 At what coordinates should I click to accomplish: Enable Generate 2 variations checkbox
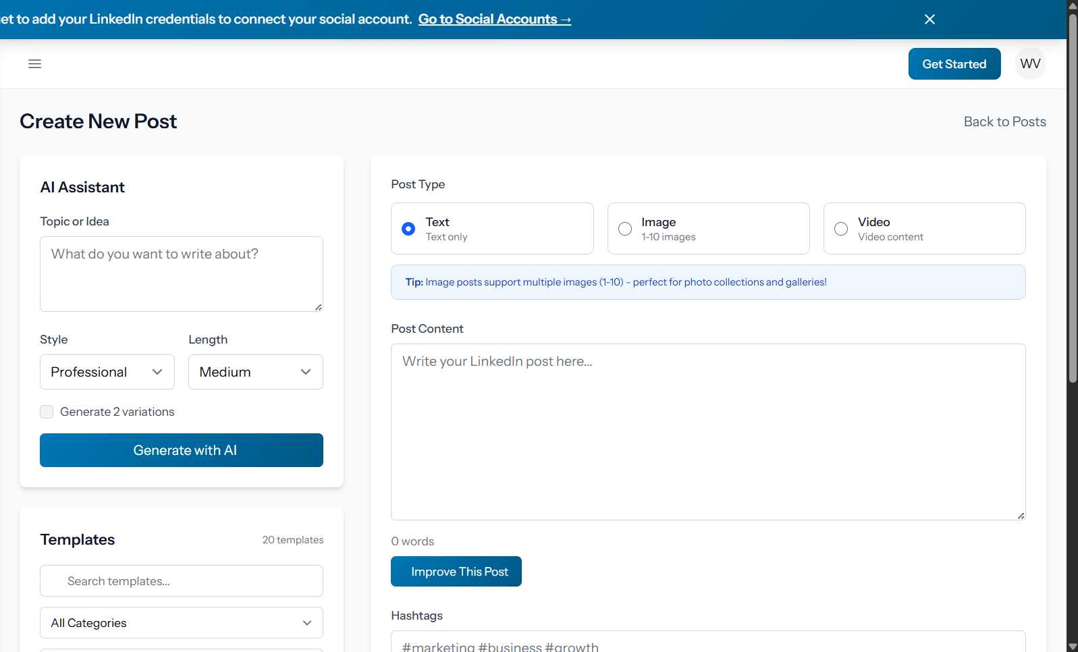tap(47, 412)
